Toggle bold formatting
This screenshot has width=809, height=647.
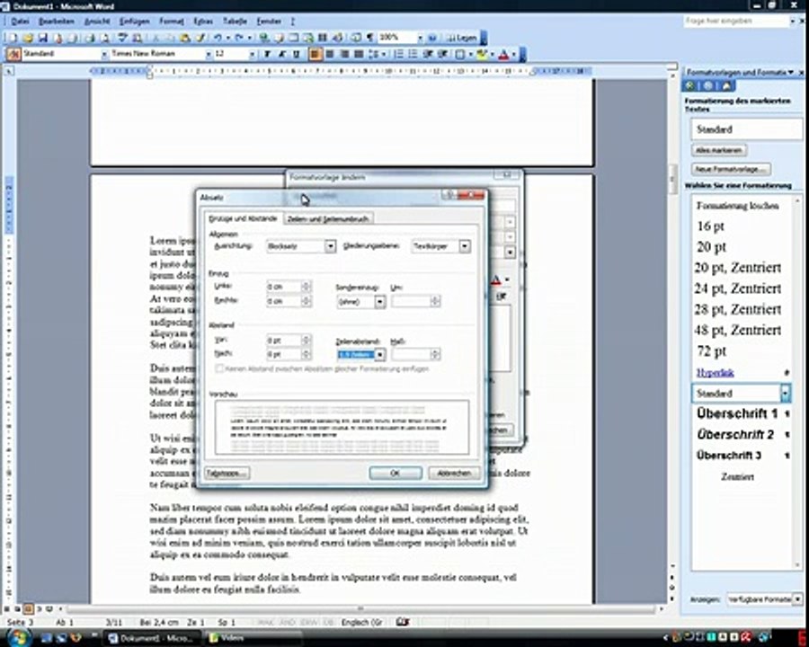pos(267,54)
